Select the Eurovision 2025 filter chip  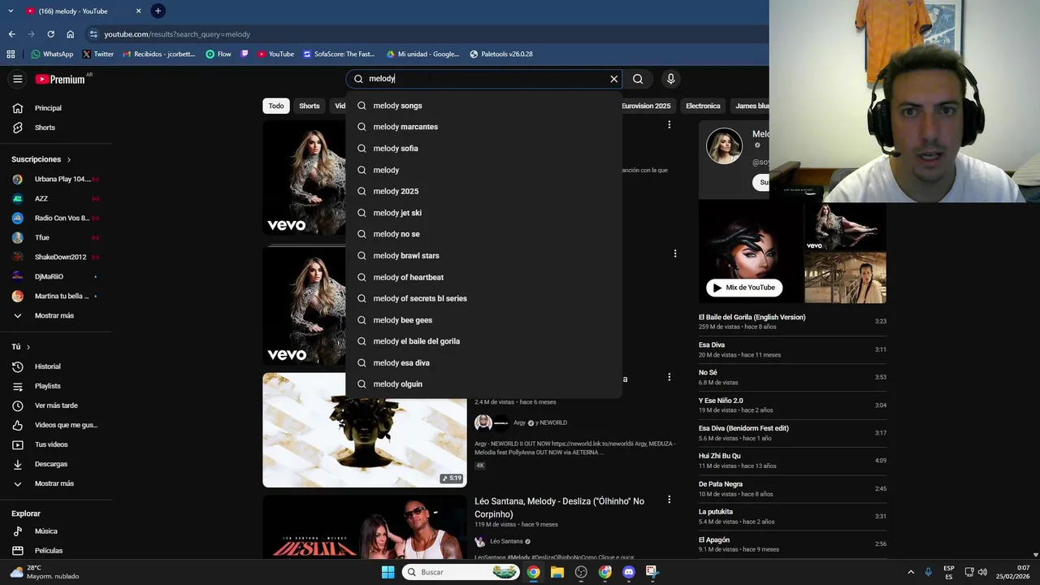pos(646,106)
